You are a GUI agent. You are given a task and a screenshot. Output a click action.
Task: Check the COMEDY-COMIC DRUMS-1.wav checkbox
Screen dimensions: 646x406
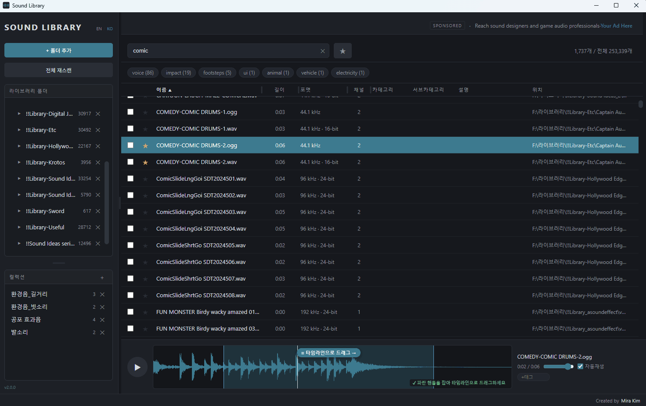coord(130,128)
